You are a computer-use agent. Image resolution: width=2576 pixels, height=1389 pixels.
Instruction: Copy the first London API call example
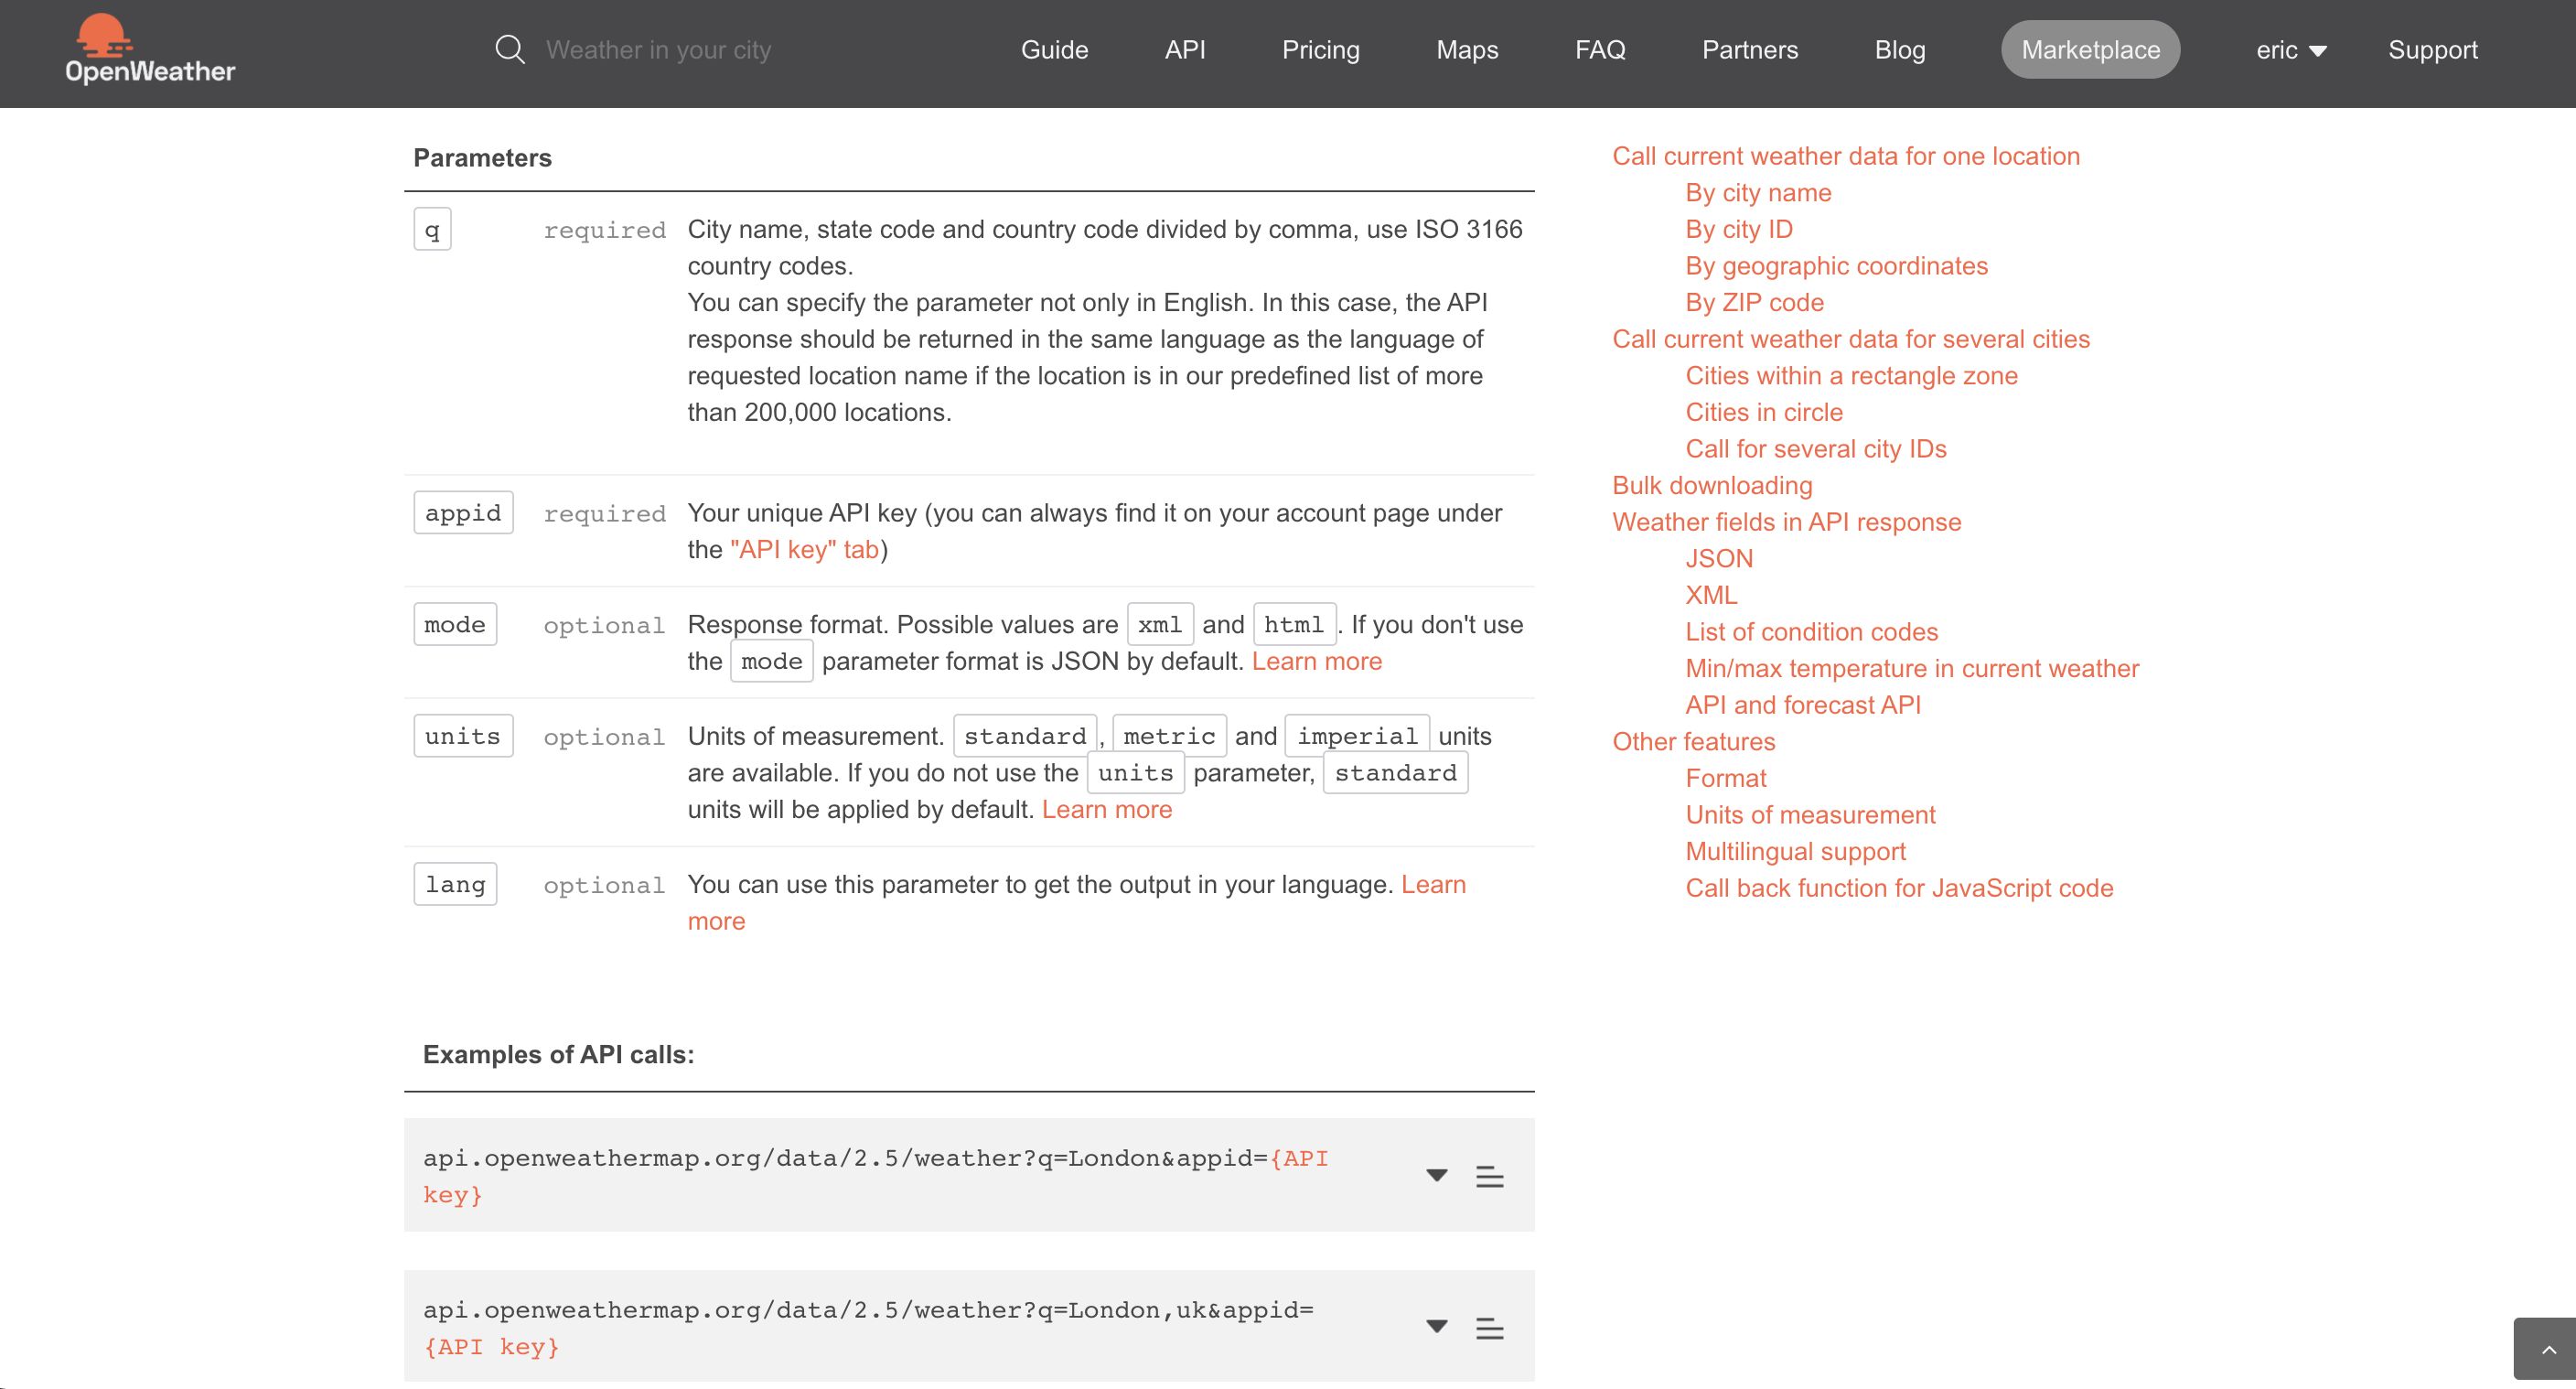point(1489,1177)
